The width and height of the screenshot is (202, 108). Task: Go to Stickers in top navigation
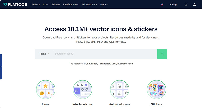coord(56,4)
